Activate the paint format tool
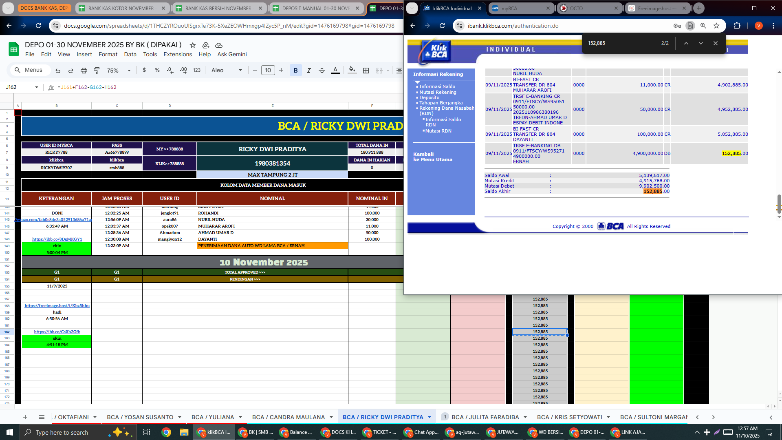The width and height of the screenshot is (782, 440). click(x=97, y=71)
